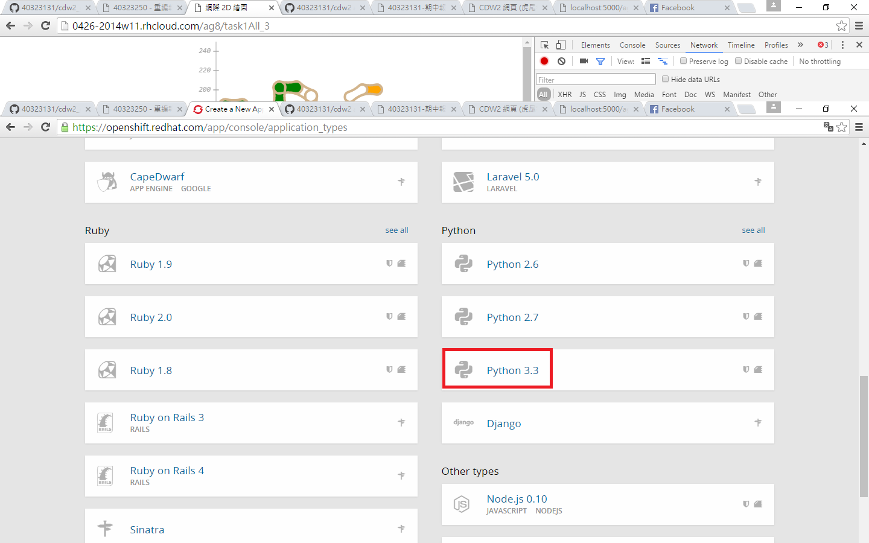Click the scalable stack icon on Ruby 1.9

401,263
